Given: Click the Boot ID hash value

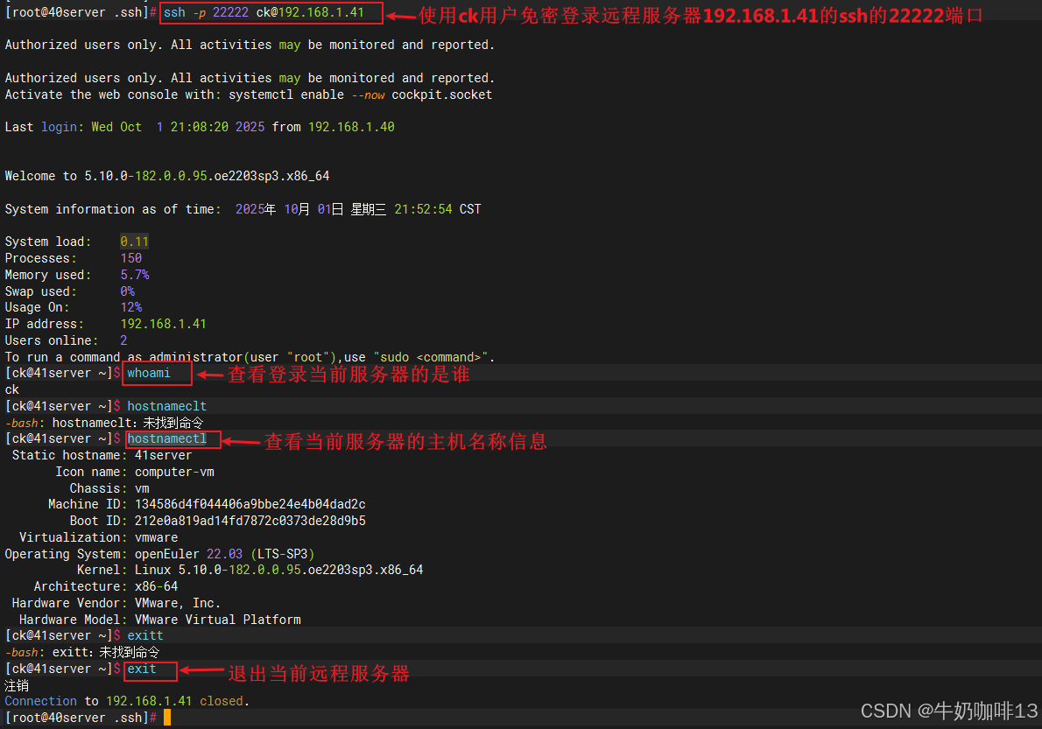Looking at the screenshot, I should (x=250, y=521).
